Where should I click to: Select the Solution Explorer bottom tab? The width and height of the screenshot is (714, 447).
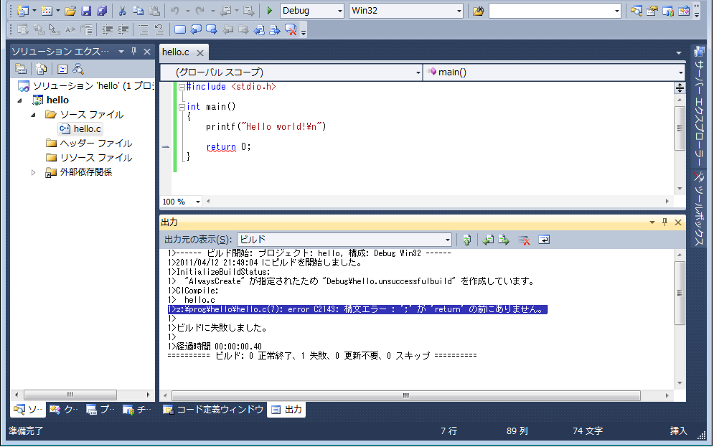point(28,410)
